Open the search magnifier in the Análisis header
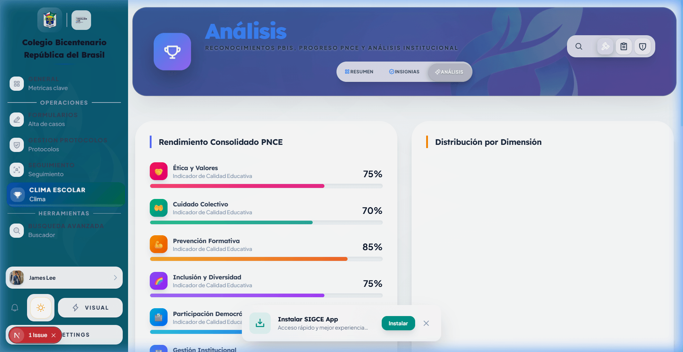This screenshot has width=683, height=352. pyautogui.click(x=579, y=46)
